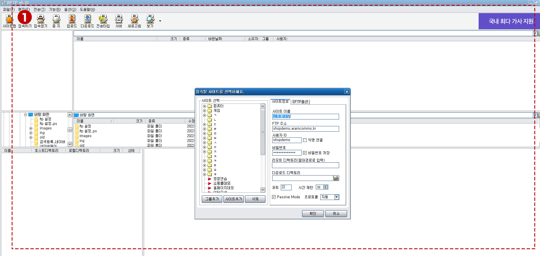Collapse the 바탕 화면 node in the local tree
This screenshot has height=256, width=540.
[25, 115]
